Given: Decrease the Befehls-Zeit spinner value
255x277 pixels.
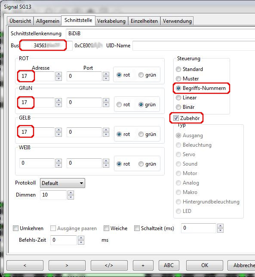Looking at the screenshot, I should click(81, 243).
